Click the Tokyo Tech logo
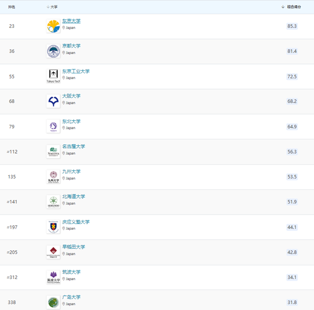 click(x=53, y=76)
